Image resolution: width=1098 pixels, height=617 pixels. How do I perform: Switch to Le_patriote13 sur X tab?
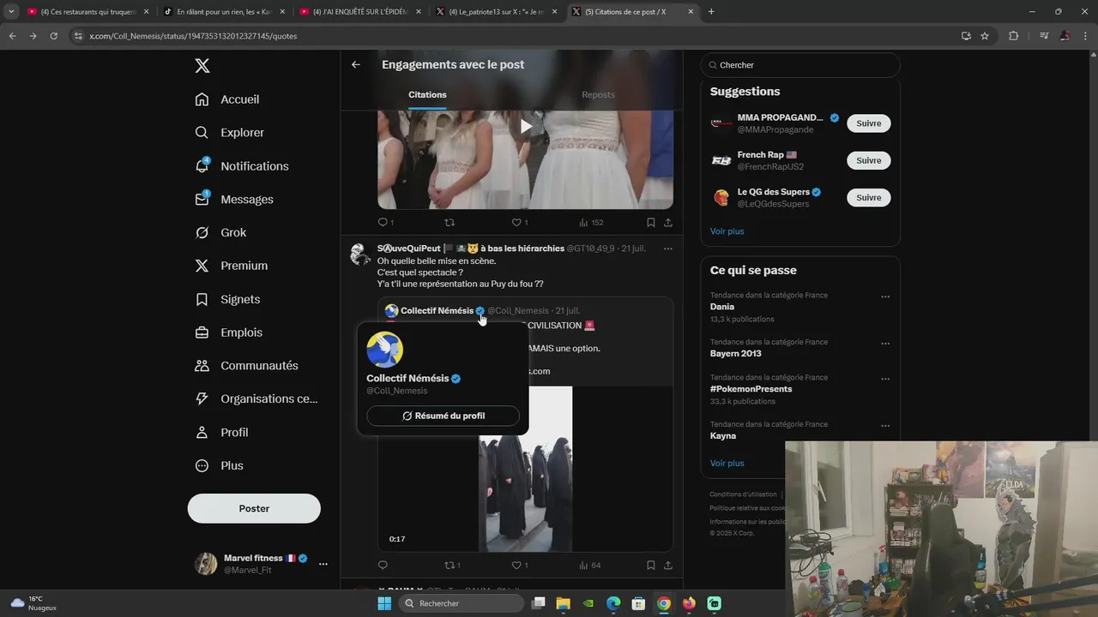point(497,12)
